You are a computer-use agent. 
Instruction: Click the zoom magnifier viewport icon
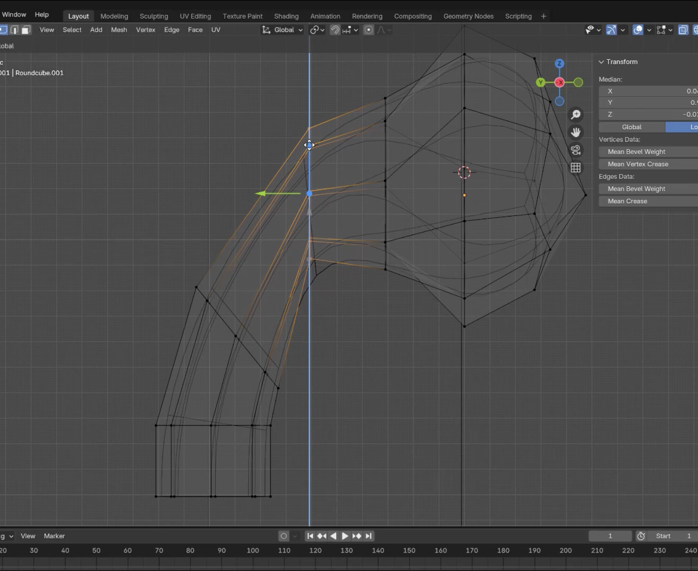tap(576, 114)
